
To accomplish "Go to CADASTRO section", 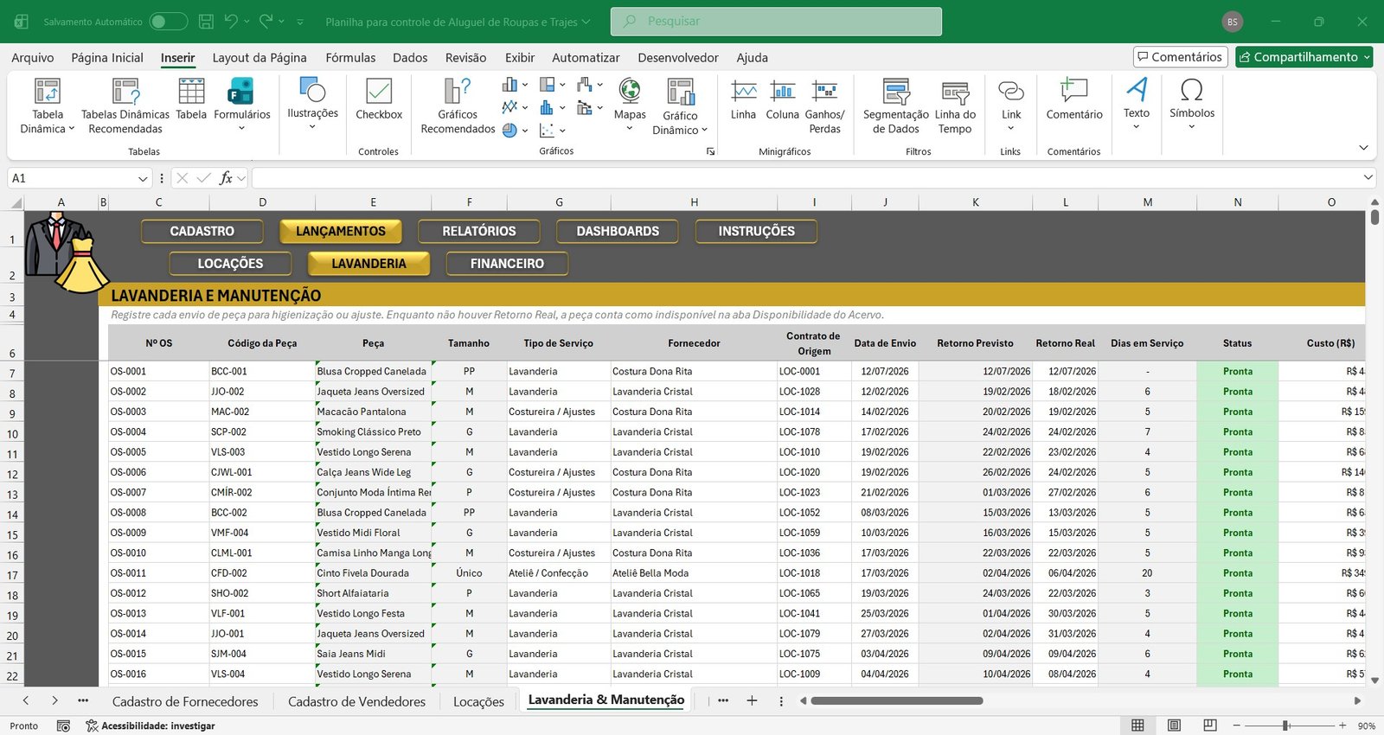I will [202, 231].
